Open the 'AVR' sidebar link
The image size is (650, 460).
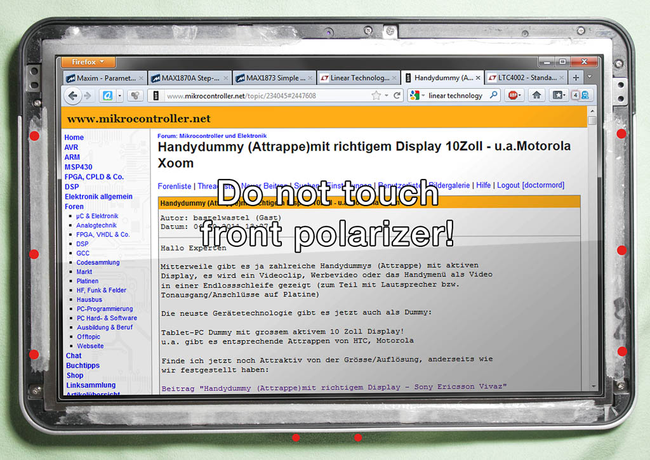point(71,147)
